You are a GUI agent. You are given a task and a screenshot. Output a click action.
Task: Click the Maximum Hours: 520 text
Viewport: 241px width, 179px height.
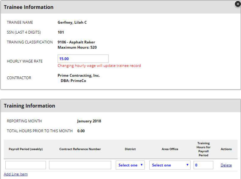pos(77,47)
